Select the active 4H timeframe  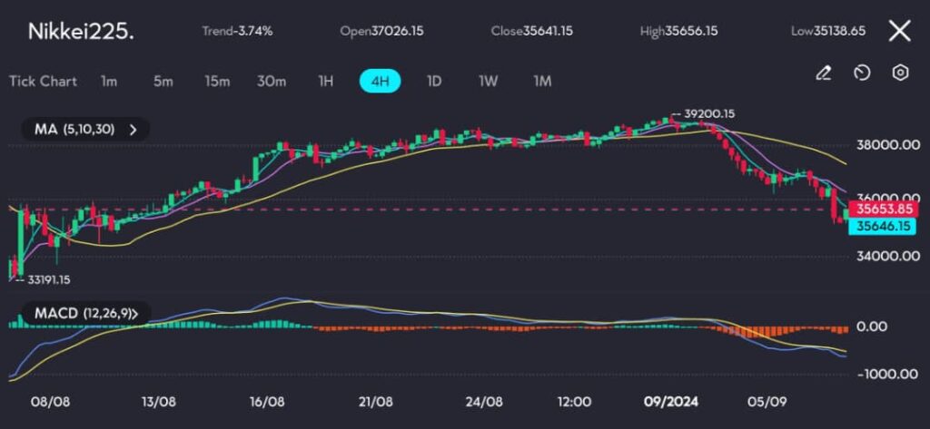coord(381,81)
